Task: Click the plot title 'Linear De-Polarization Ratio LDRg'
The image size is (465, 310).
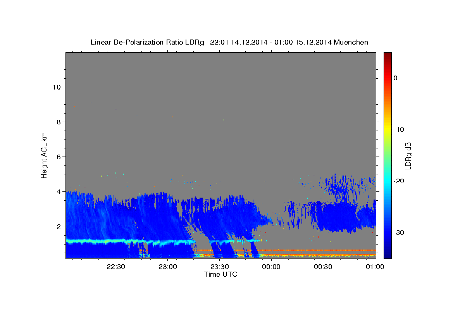Action: 147,42
